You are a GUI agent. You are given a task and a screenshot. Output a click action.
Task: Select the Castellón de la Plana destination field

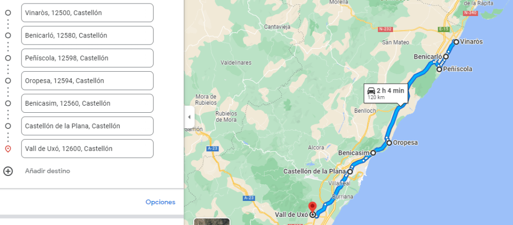pos(87,126)
